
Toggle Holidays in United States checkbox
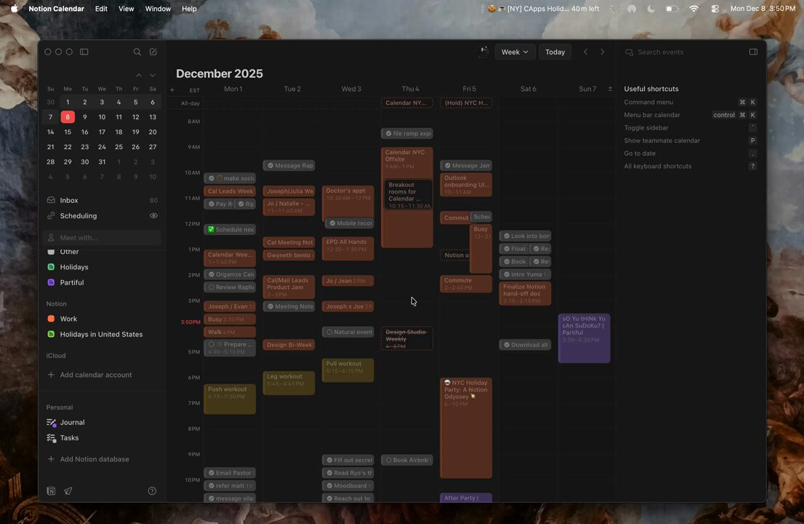coord(51,334)
